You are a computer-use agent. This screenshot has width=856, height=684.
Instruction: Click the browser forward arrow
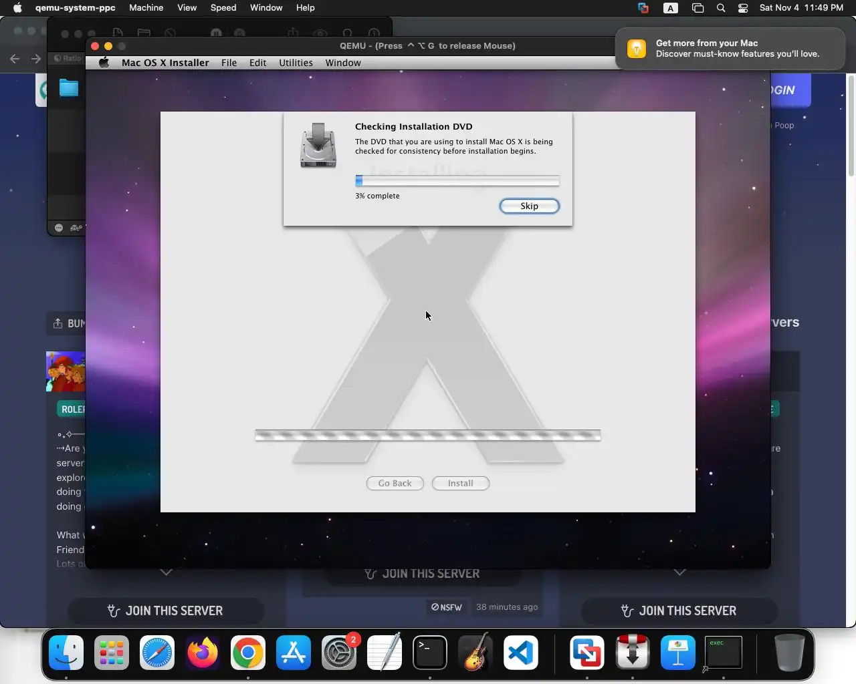pos(36,59)
